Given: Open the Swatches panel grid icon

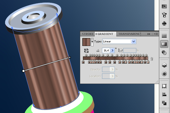Looking at the screenshot, I should pos(164,6).
